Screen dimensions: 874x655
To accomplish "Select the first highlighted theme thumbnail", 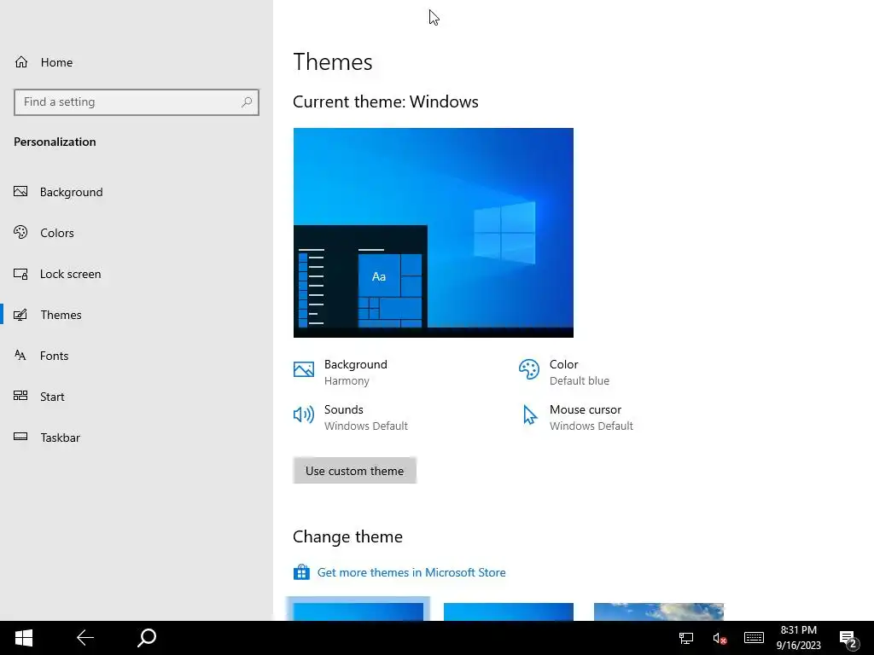I will coord(358,611).
